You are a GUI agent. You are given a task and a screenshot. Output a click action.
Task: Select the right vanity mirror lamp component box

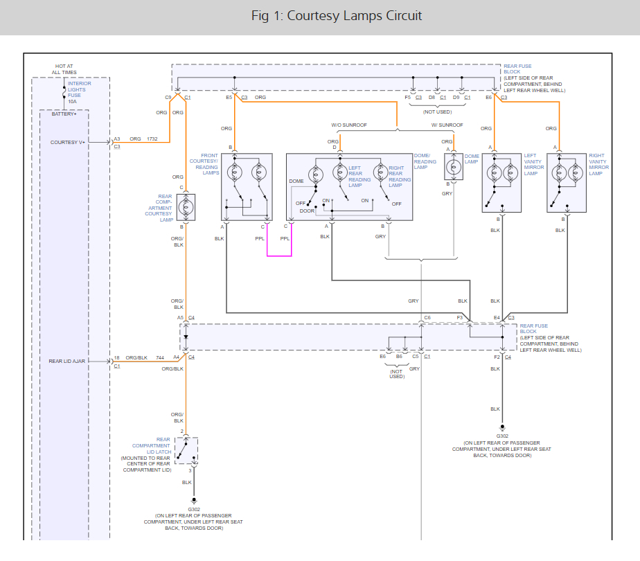coord(566,183)
